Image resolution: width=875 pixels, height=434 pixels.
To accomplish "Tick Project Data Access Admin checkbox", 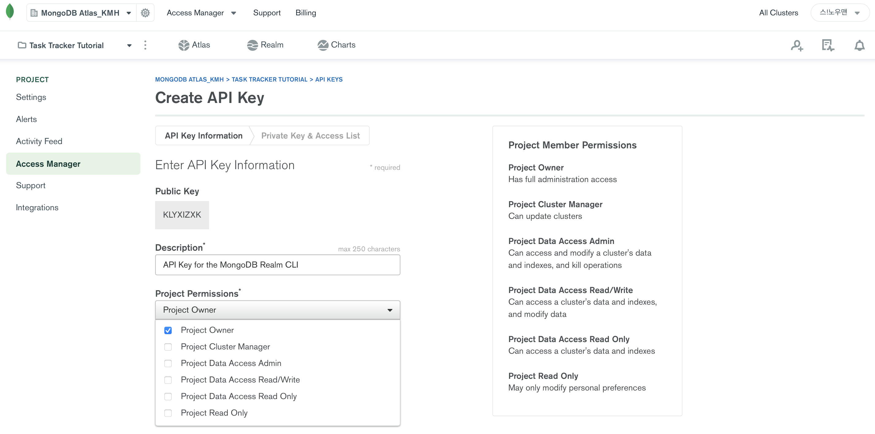I will coord(168,364).
